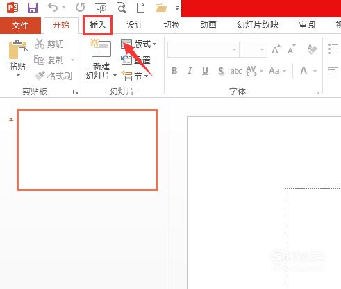
Task: Open AV character spacing options
Action: (254, 71)
